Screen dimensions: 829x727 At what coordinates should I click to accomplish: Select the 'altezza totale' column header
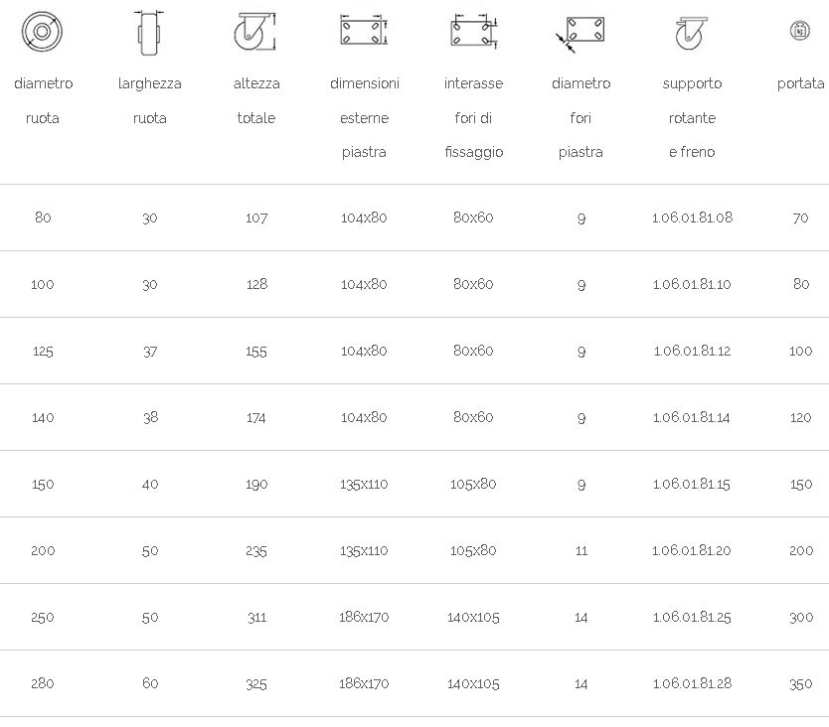pyautogui.click(x=256, y=100)
